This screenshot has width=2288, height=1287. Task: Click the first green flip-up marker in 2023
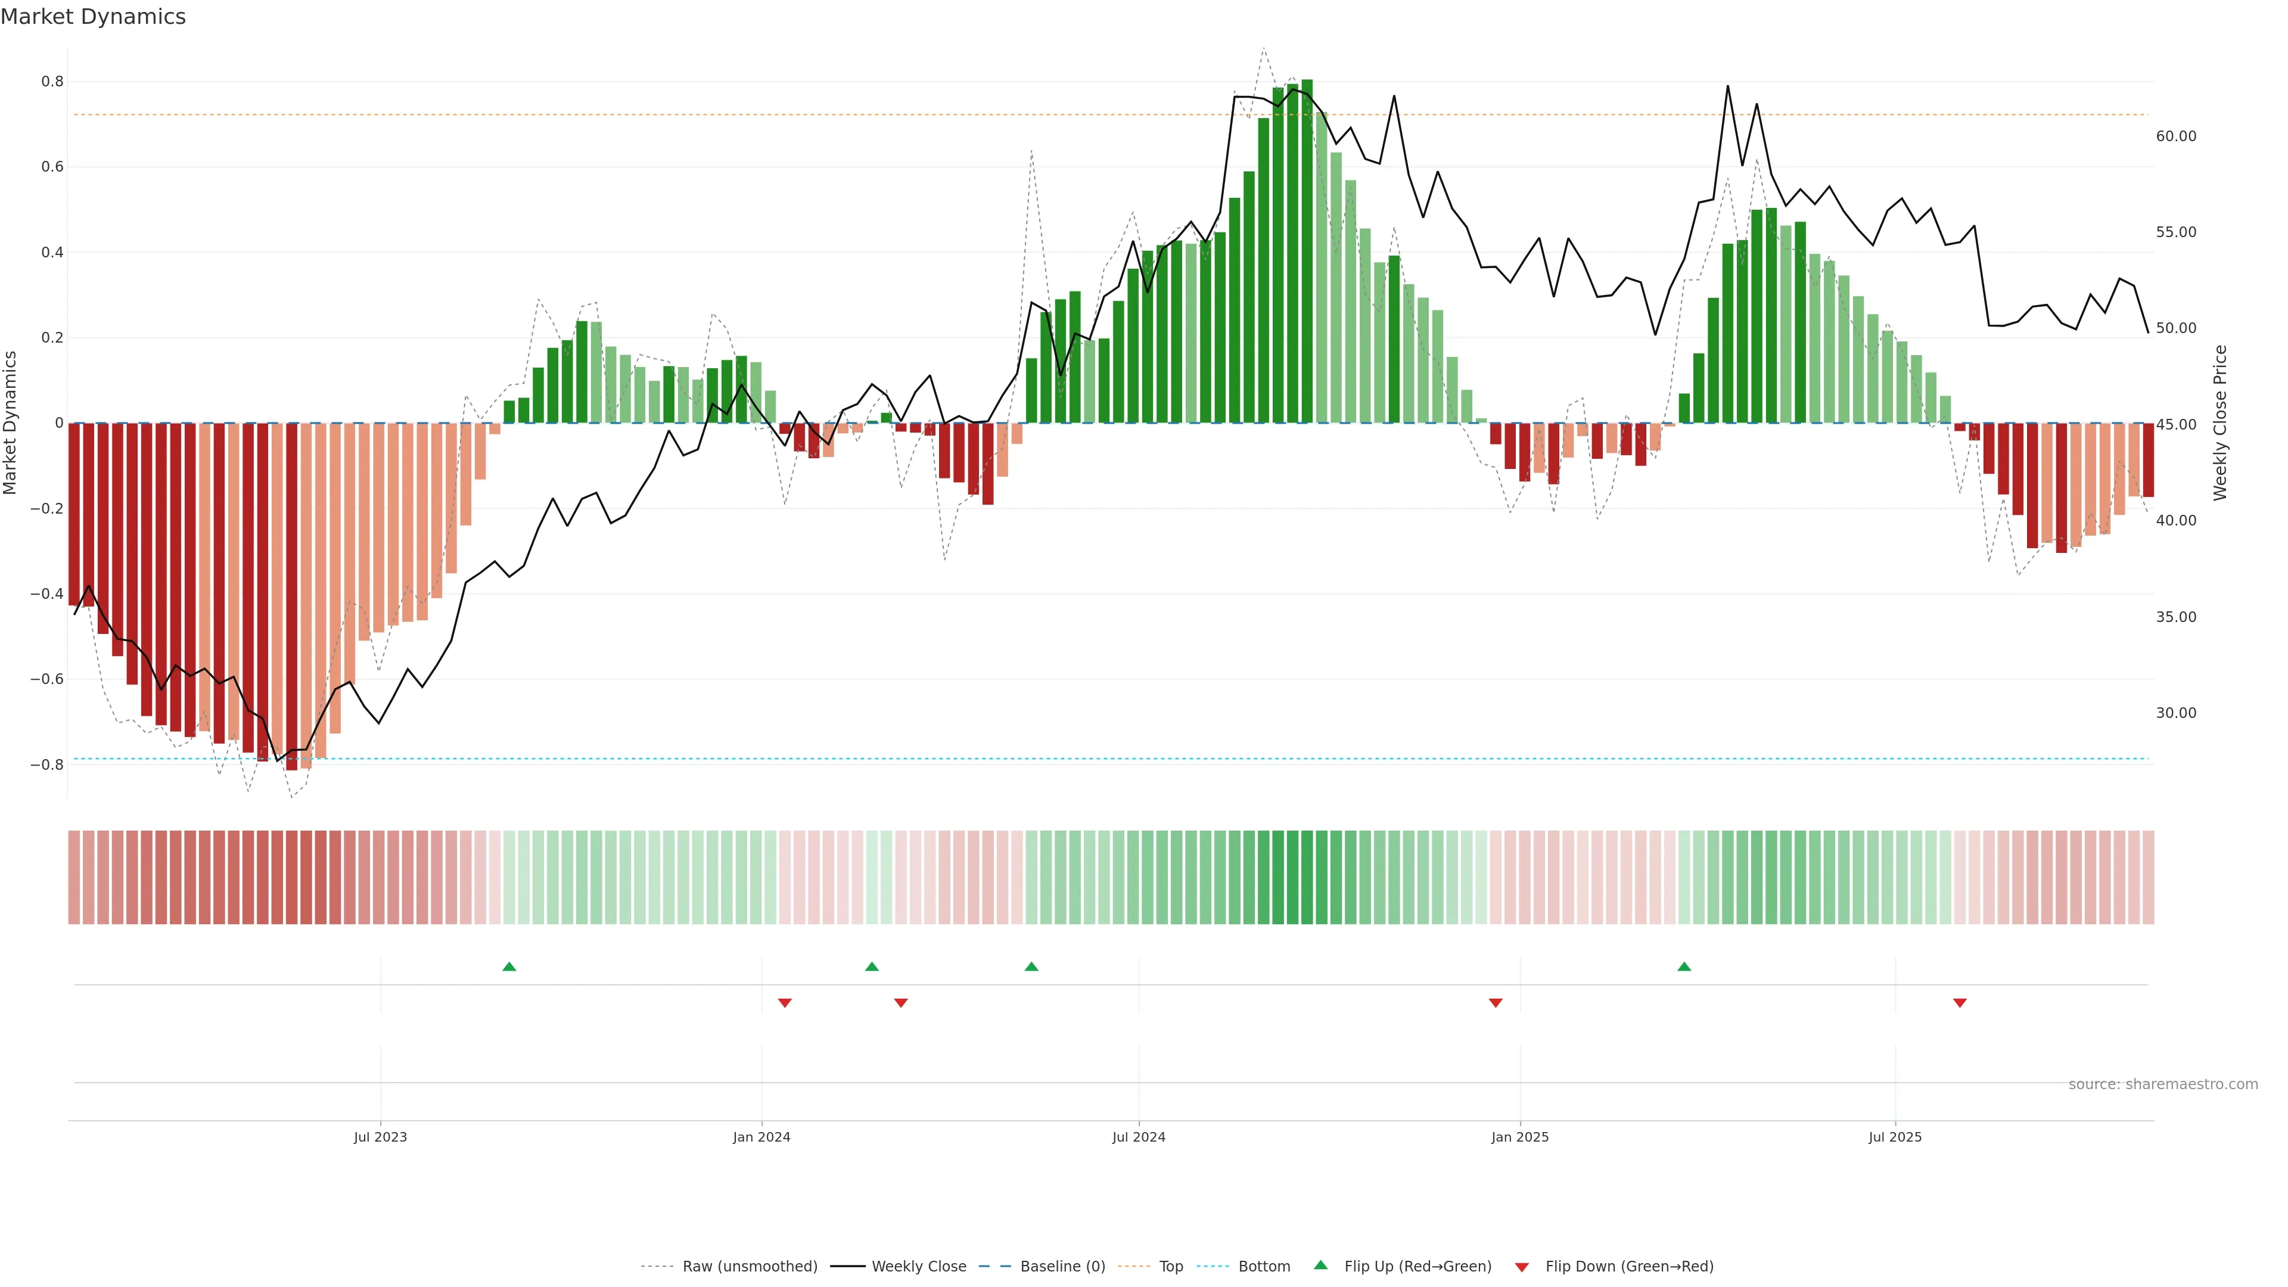[509, 966]
